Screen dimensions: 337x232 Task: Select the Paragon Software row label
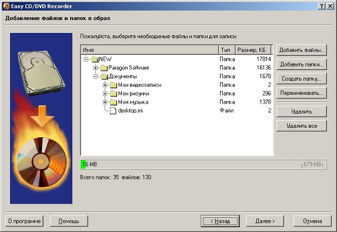(129, 68)
